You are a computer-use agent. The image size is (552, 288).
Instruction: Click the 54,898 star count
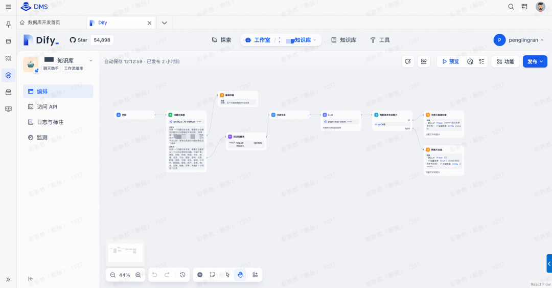coord(102,40)
